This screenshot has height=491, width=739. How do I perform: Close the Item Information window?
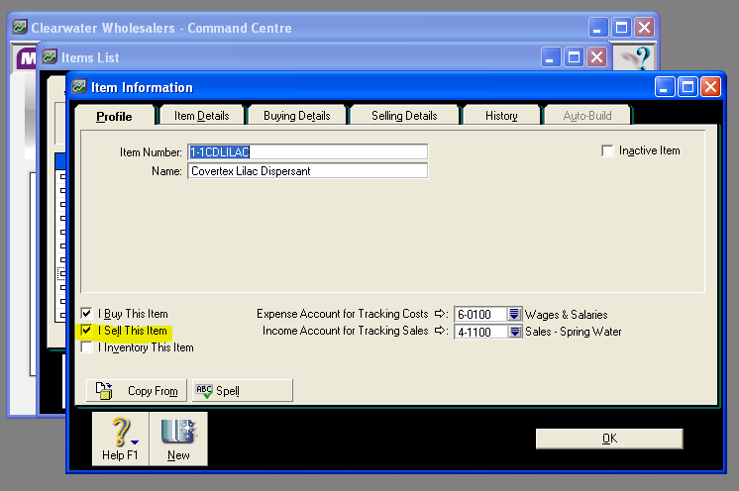pyautogui.click(x=710, y=87)
